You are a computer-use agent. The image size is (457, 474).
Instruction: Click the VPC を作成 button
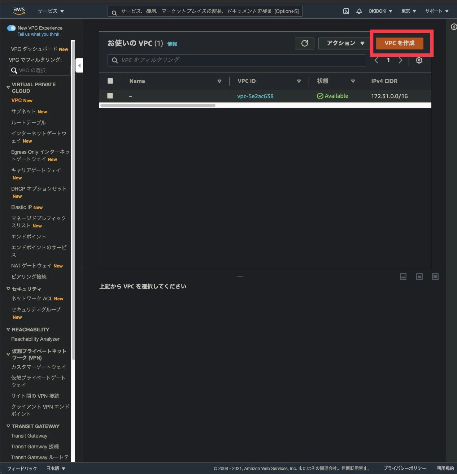pyautogui.click(x=400, y=43)
